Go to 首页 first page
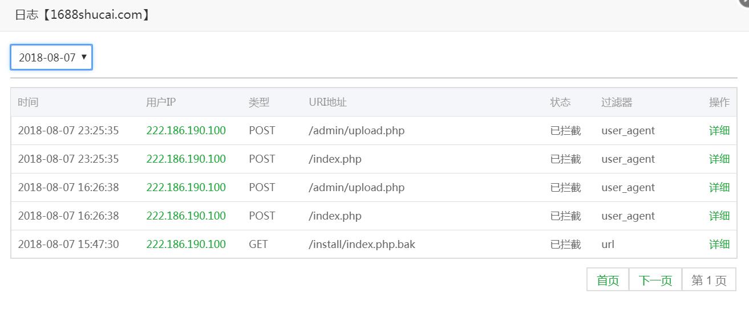This screenshot has width=749, height=310. (x=608, y=280)
